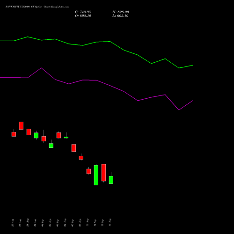Click the lowest dip of the purple line
Viewport: 234px width, 234px height.
click(179, 110)
